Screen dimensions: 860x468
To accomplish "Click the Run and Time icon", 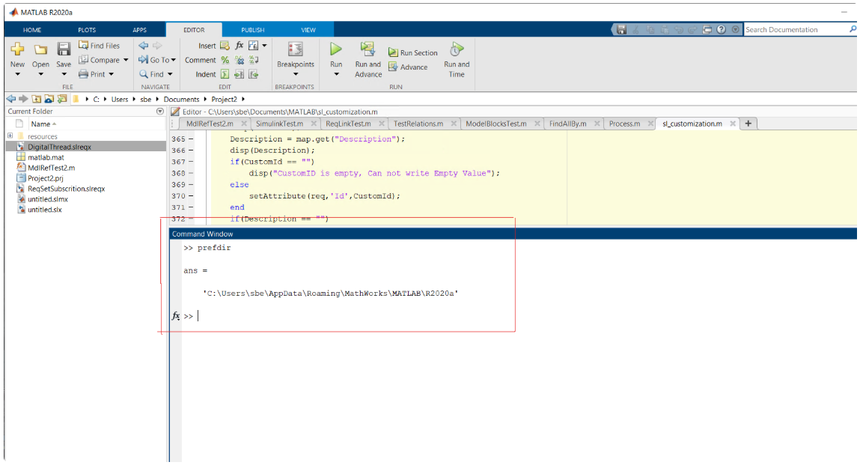I will [x=457, y=49].
